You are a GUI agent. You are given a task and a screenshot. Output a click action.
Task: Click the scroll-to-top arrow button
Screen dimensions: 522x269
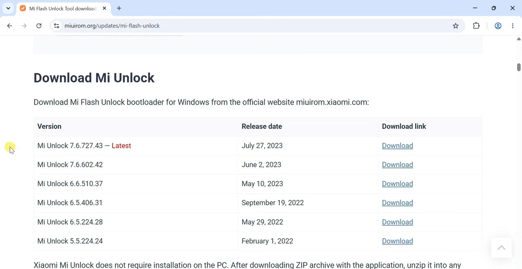pos(501,248)
